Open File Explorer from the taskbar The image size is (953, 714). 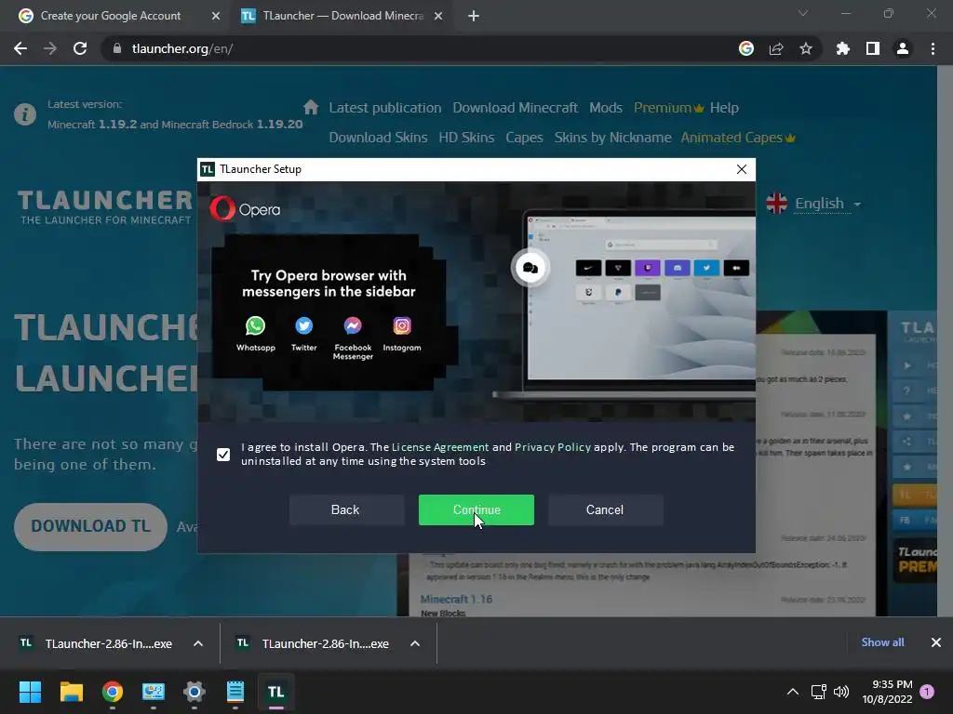(71, 692)
